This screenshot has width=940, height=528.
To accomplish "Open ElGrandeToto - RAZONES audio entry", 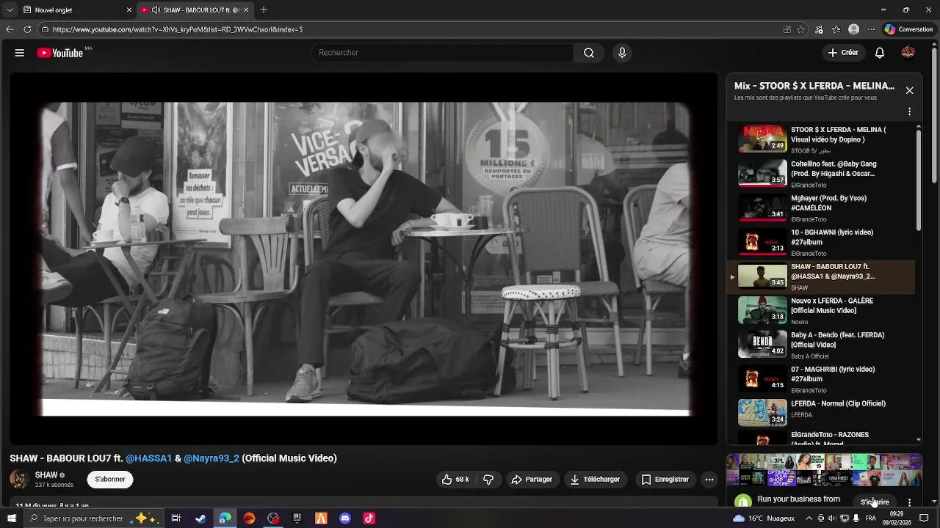I will point(820,438).
